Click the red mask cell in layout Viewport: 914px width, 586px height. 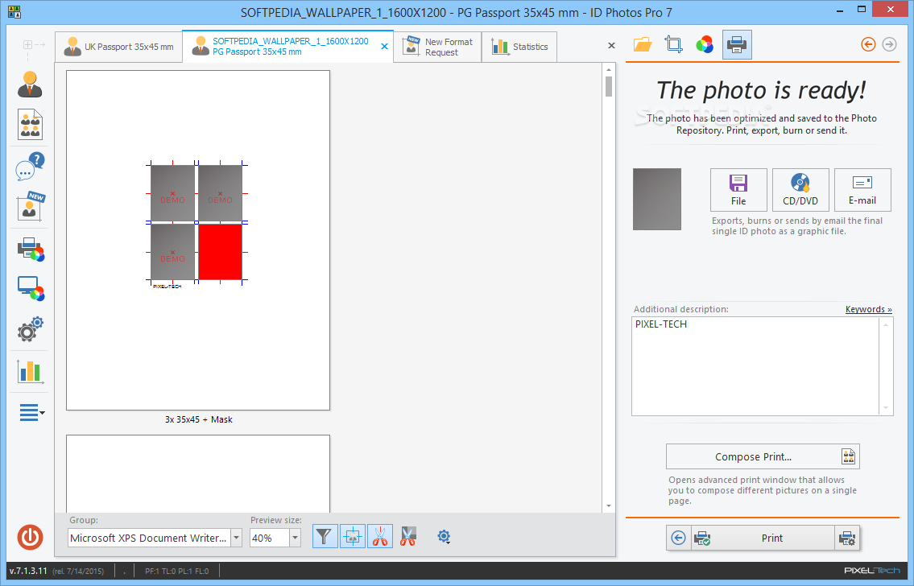(x=221, y=252)
